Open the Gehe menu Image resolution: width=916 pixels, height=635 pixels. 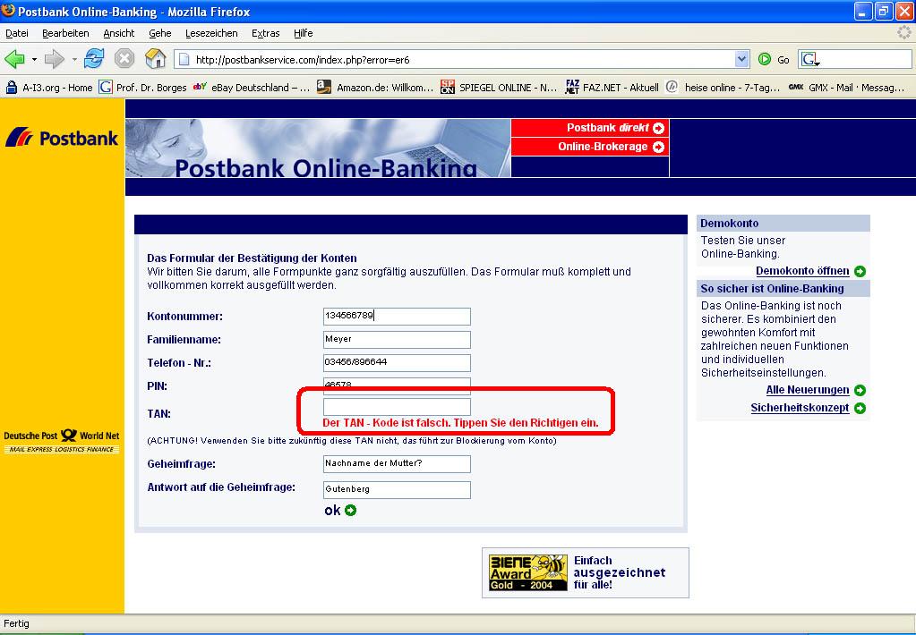coord(160,33)
